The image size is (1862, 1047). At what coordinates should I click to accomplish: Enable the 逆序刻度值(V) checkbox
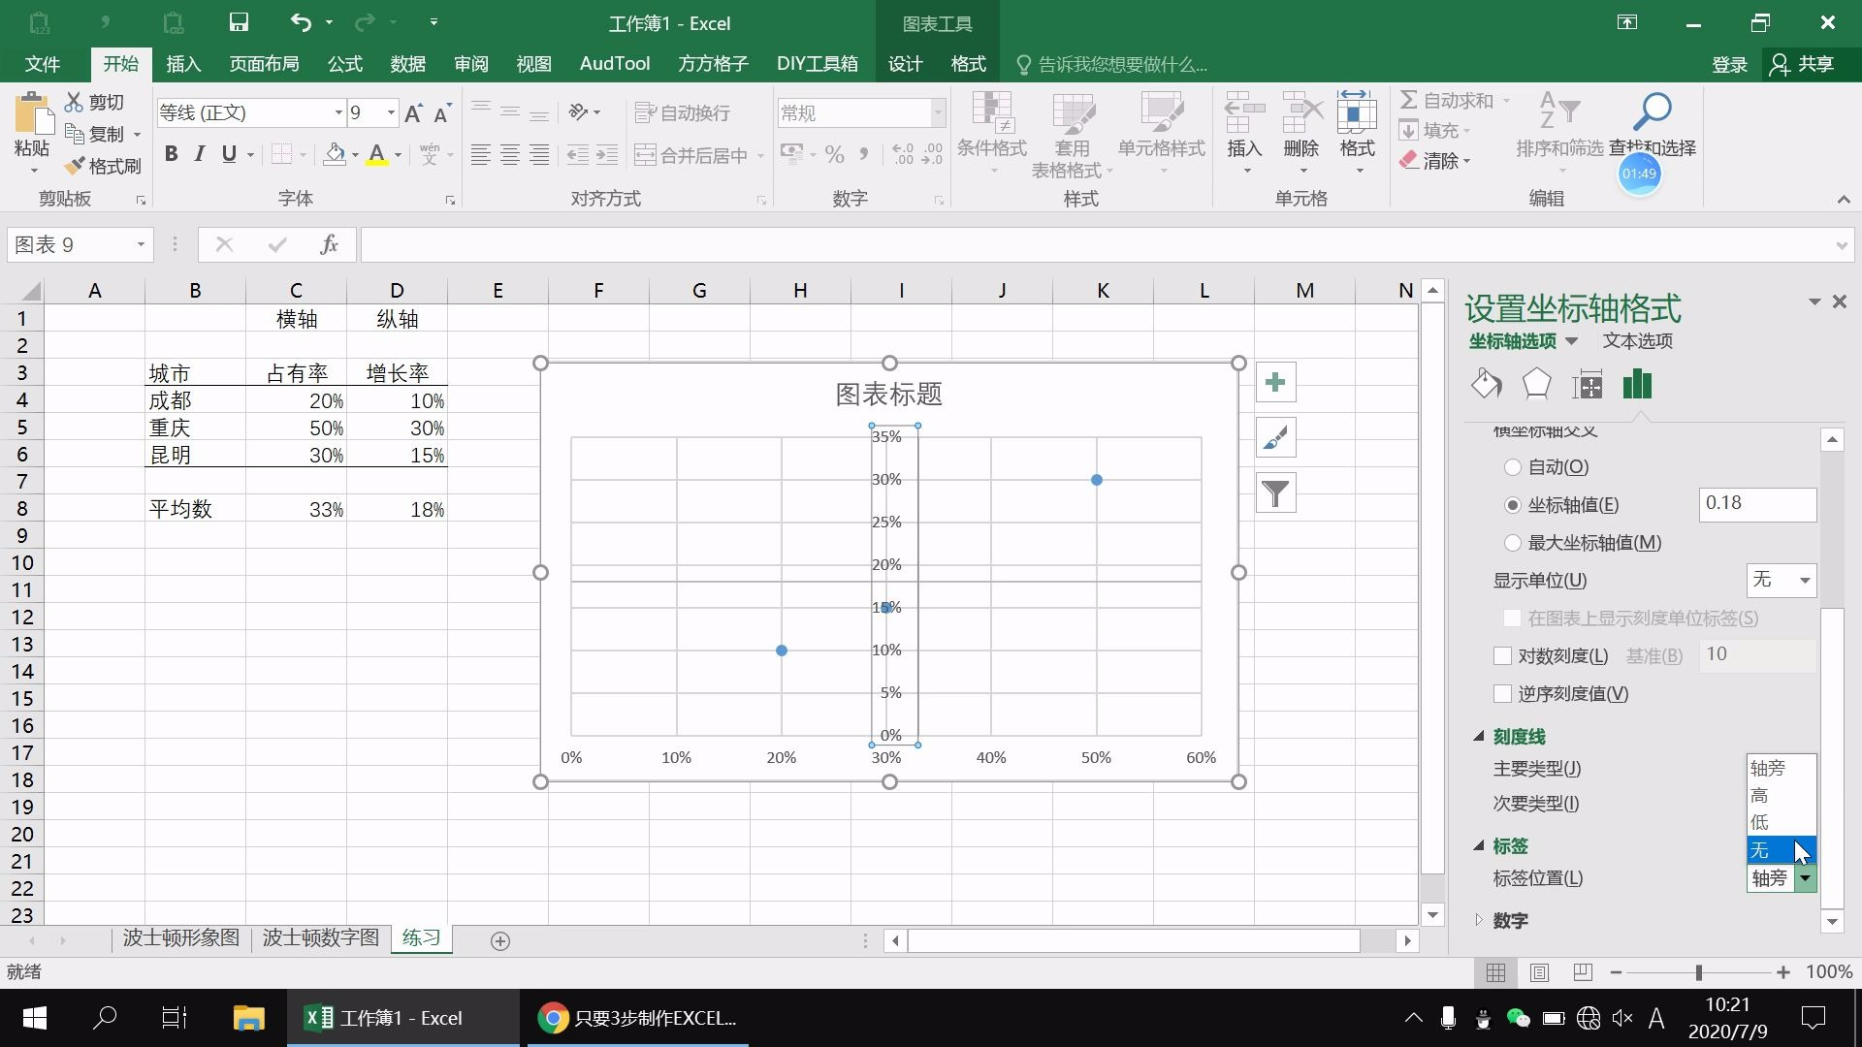tap(1502, 694)
